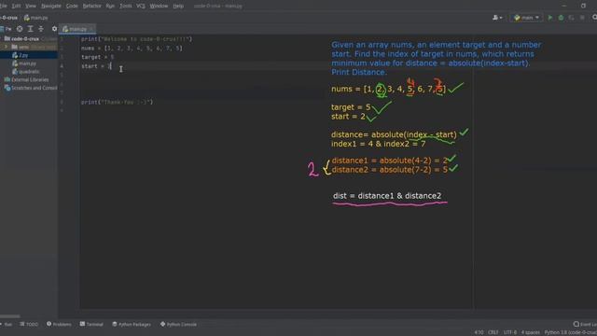
Task: Expand the venv folder
Action: click(6, 47)
